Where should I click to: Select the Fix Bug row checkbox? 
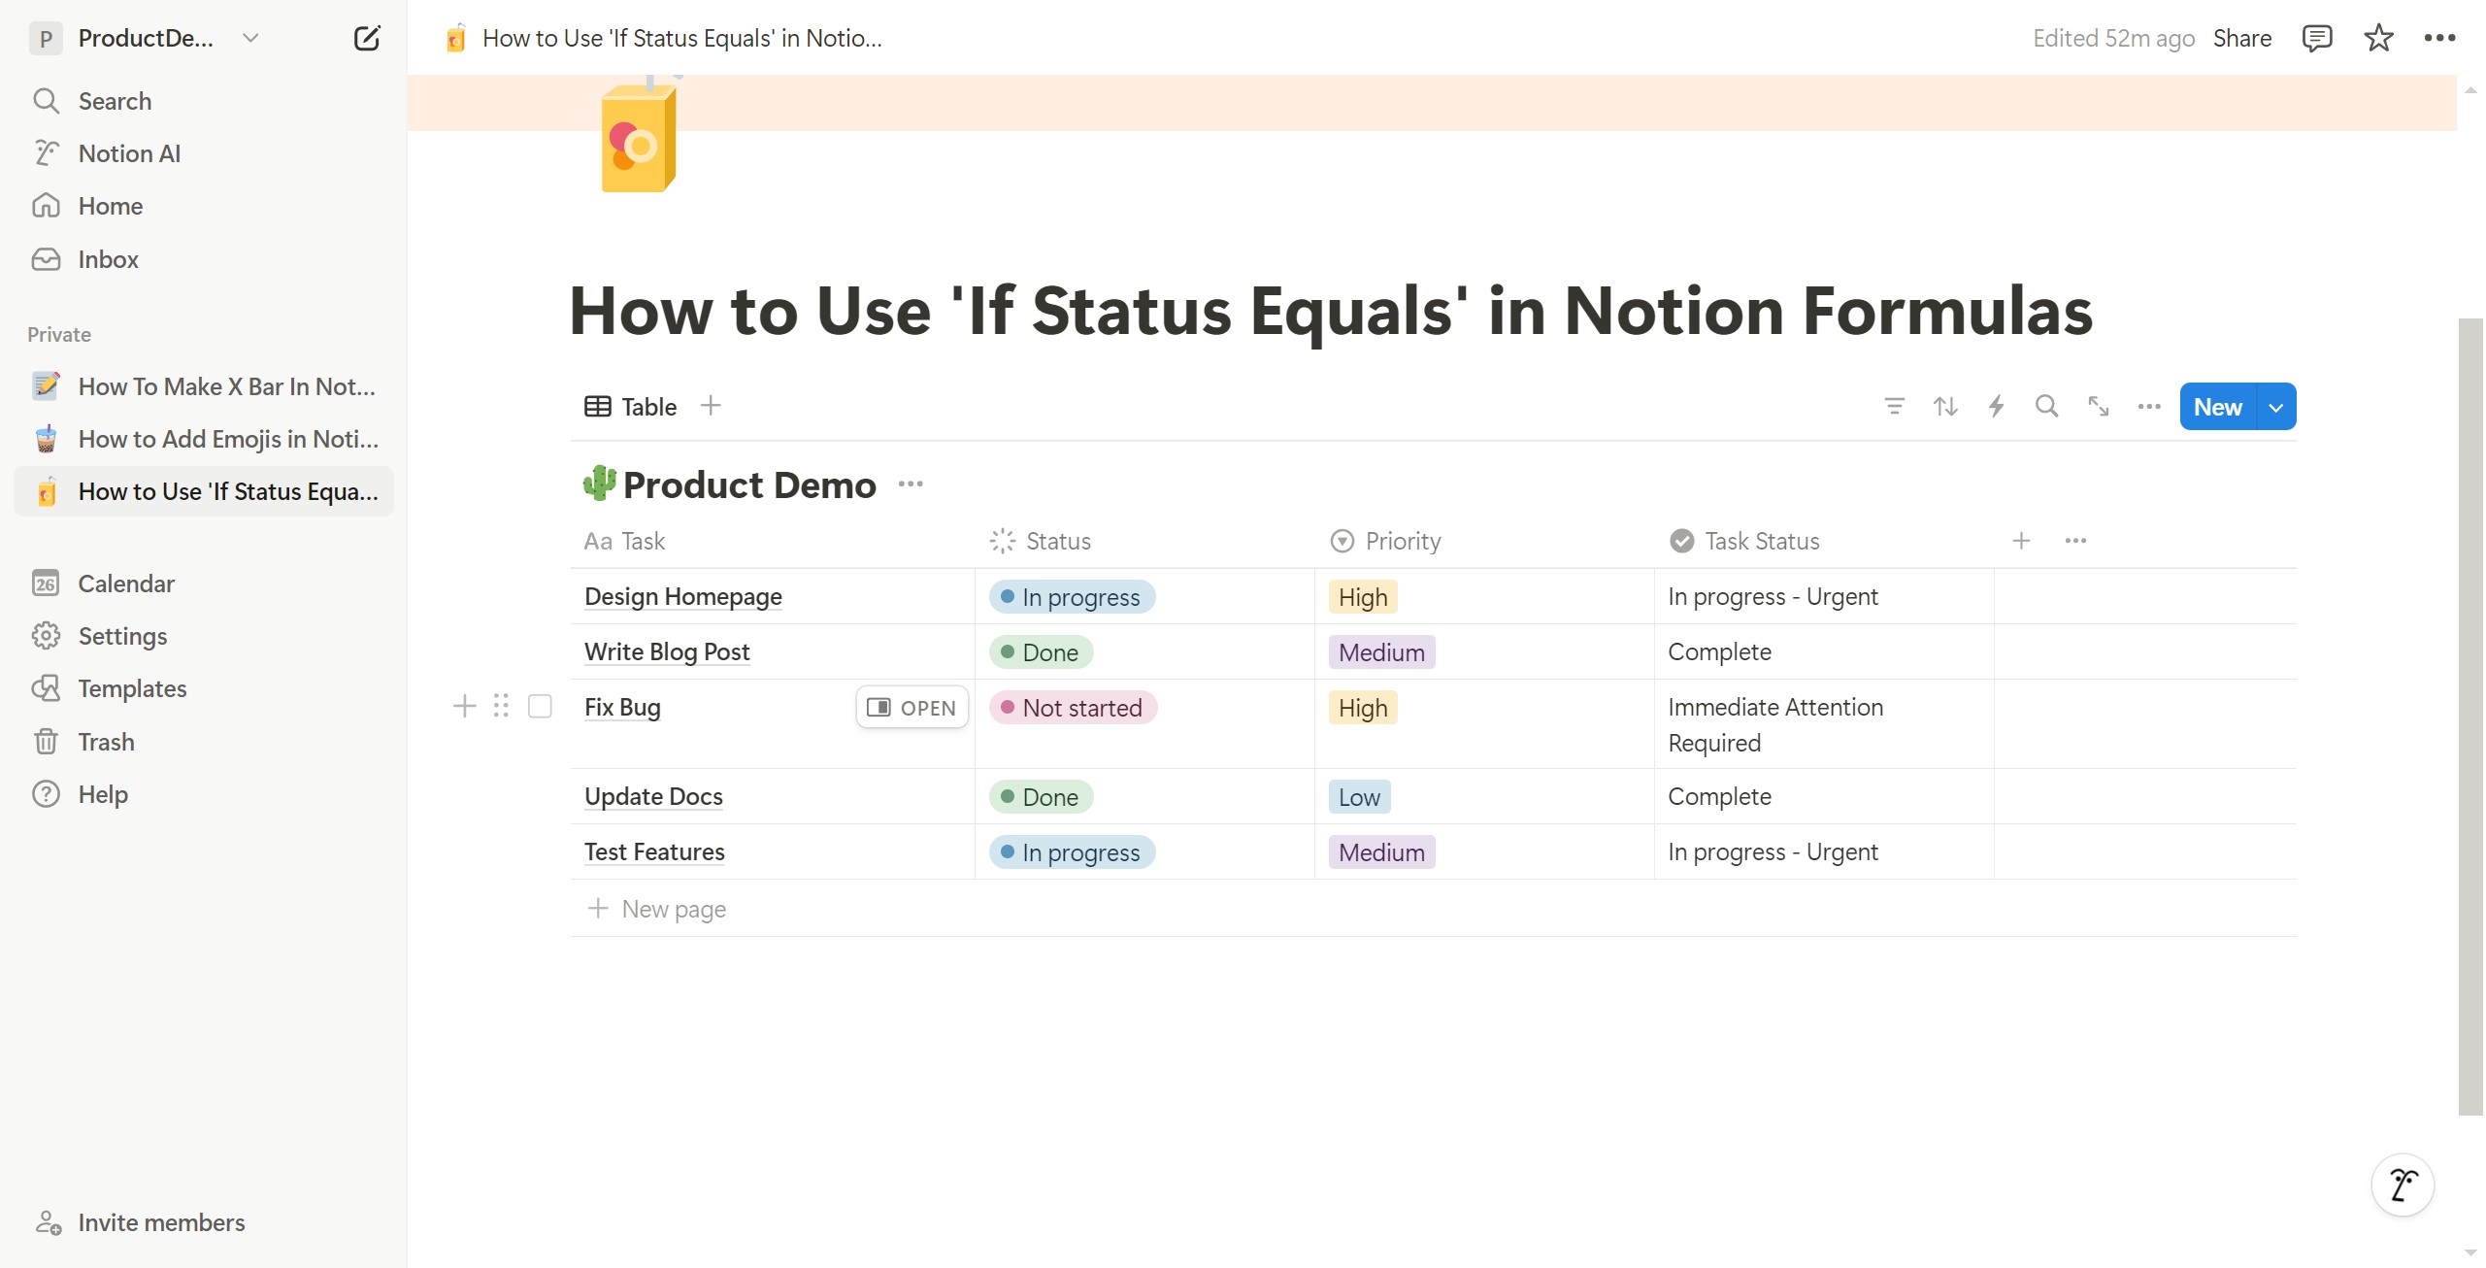point(540,706)
